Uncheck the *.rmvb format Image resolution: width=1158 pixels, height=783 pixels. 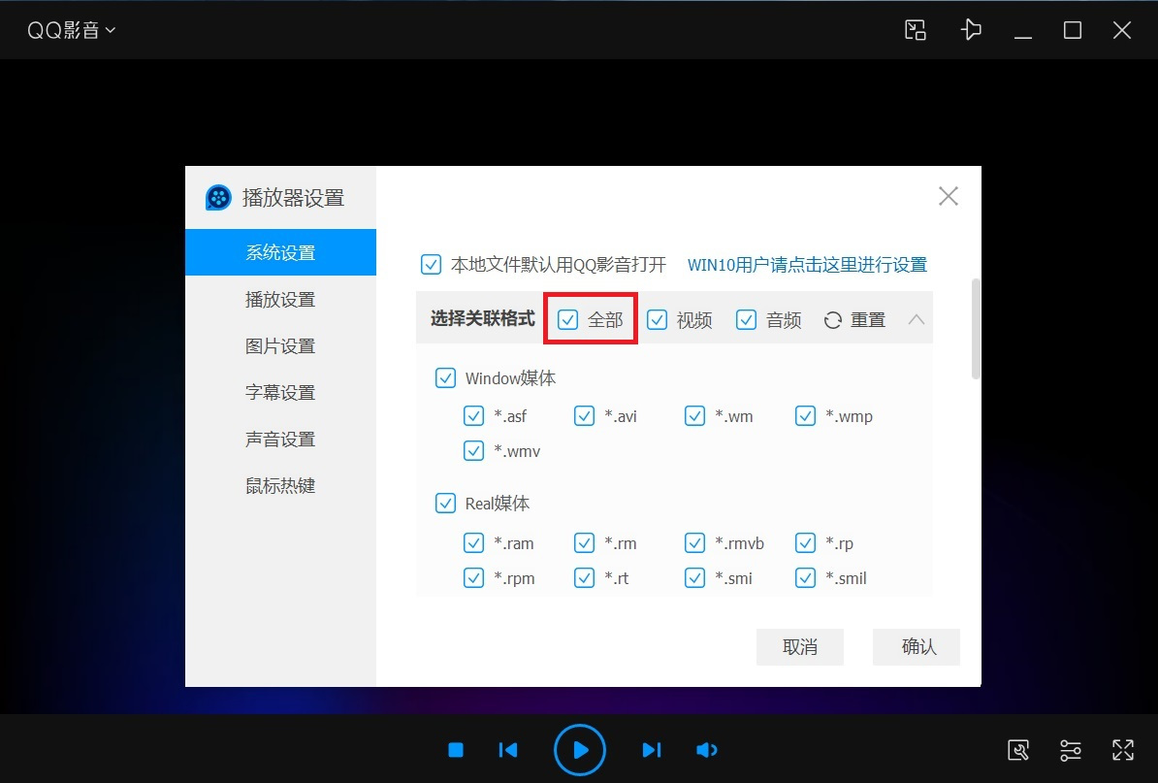tap(694, 542)
